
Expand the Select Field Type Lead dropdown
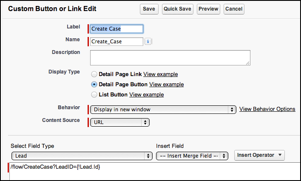[82, 156]
